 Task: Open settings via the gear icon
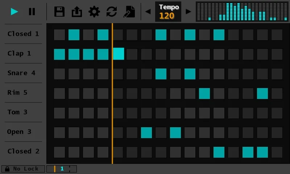pyautogui.click(x=94, y=12)
